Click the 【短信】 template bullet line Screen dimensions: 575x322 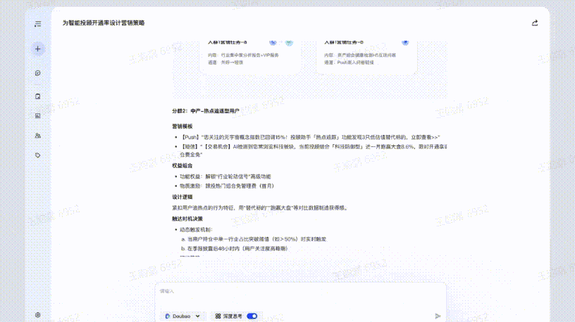(x=313, y=150)
